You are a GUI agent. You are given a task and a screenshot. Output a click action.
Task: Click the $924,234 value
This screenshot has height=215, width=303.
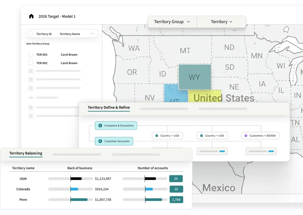coord(102,189)
